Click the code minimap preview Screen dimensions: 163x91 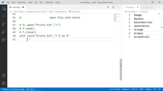click(117, 17)
